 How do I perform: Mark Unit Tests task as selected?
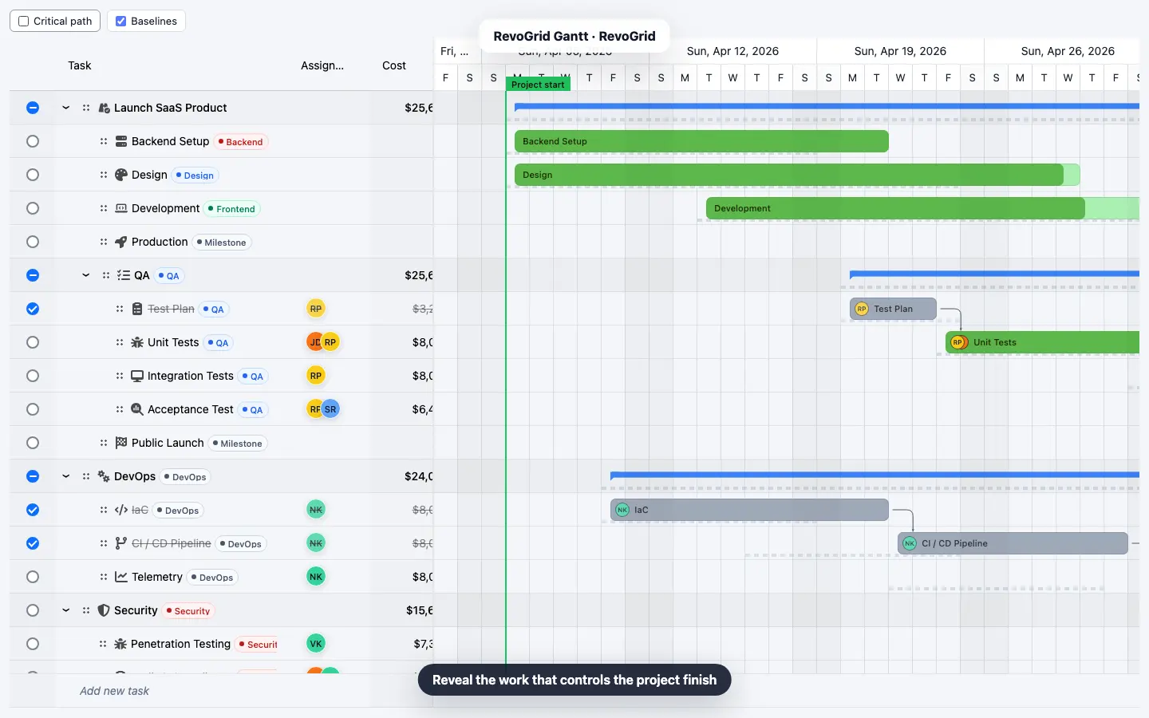tap(33, 342)
